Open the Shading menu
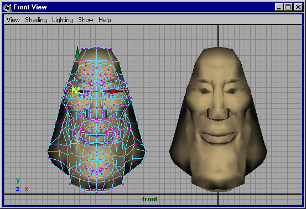Viewport: 306px width, 209px height. click(36, 20)
